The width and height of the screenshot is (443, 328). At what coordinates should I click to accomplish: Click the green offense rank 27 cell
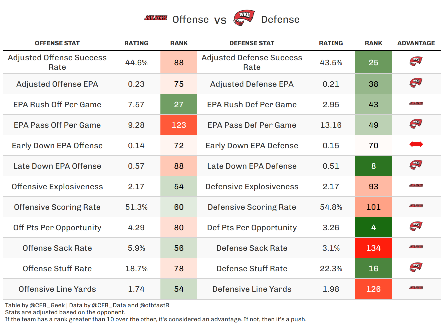(179, 104)
